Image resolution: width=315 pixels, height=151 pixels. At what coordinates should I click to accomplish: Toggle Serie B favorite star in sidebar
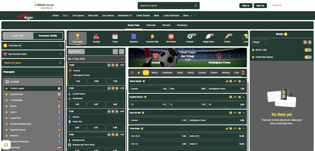[7, 106]
